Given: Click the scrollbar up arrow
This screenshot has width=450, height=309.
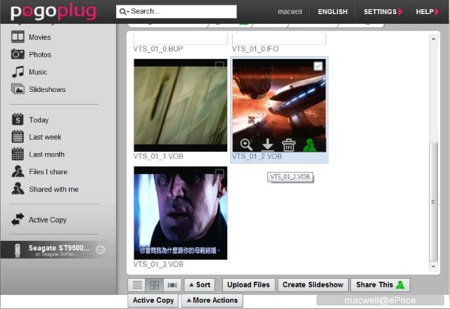Looking at the screenshot, I should (433, 39).
